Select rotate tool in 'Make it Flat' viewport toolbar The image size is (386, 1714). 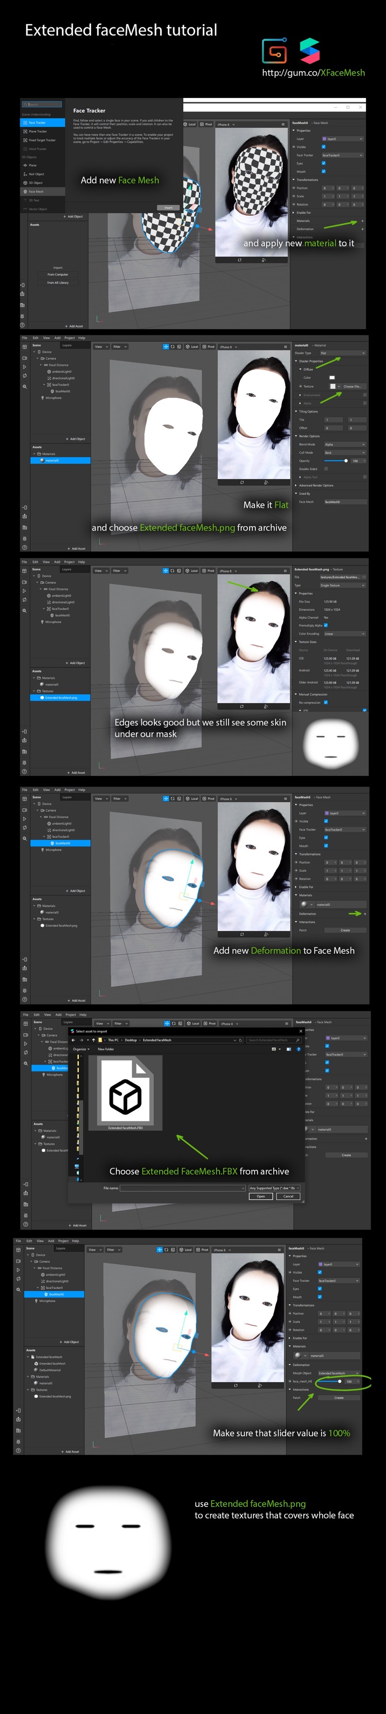pyautogui.click(x=172, y=347)
